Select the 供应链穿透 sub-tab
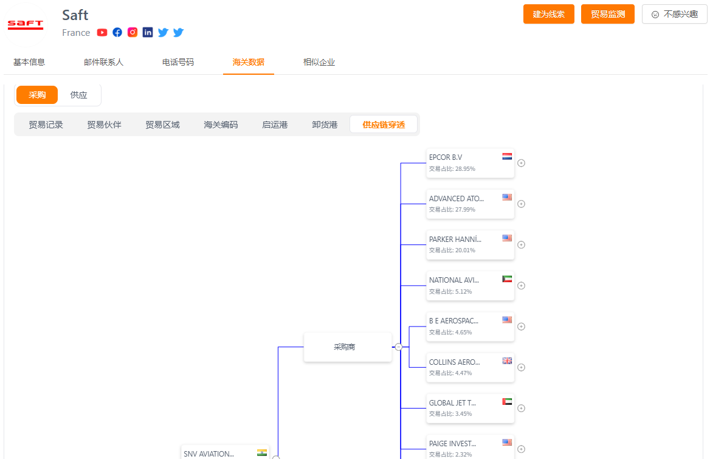 [x=384, y=125]
